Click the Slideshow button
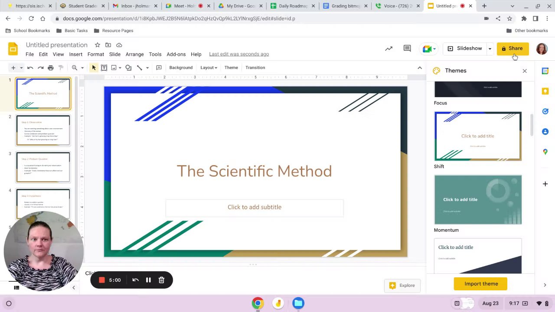The width and height of the screenshot is (555, 312). 465,49
